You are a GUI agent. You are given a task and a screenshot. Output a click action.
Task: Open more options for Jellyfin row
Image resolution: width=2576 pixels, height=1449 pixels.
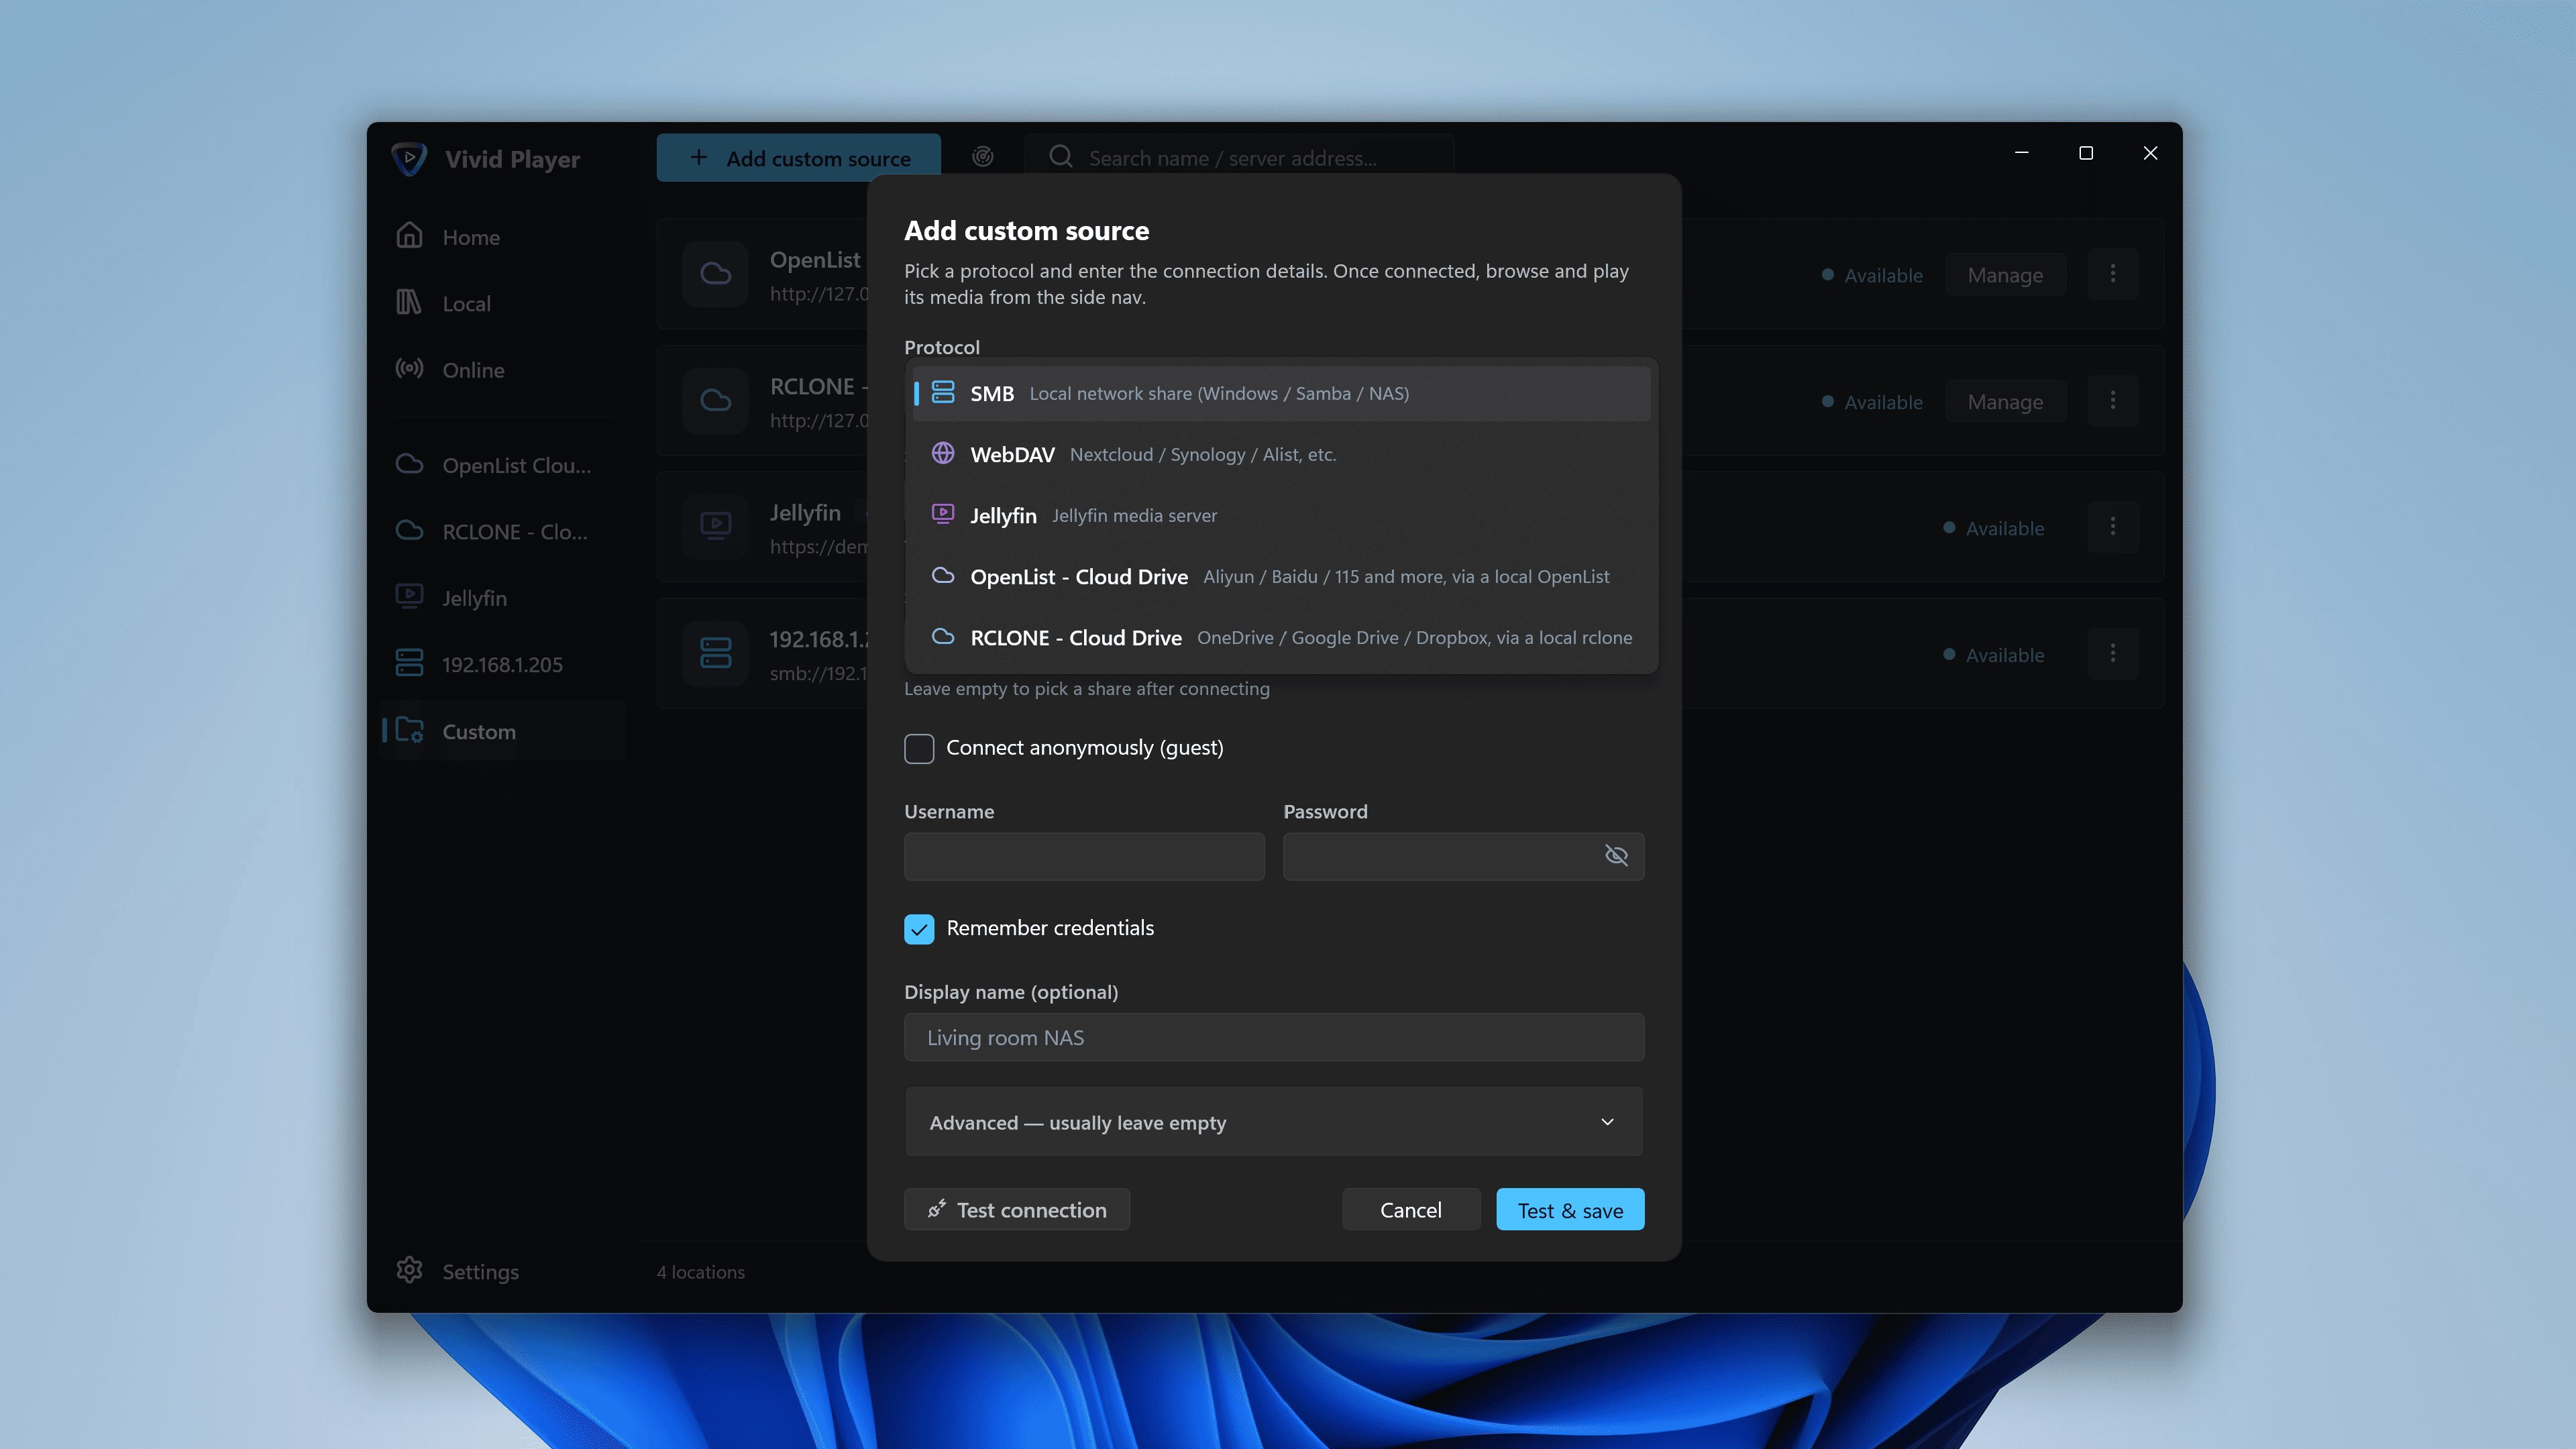(2113, 527)
